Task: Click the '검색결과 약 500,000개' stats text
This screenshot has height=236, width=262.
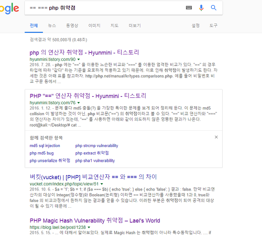Action: (x=58, y=40)
